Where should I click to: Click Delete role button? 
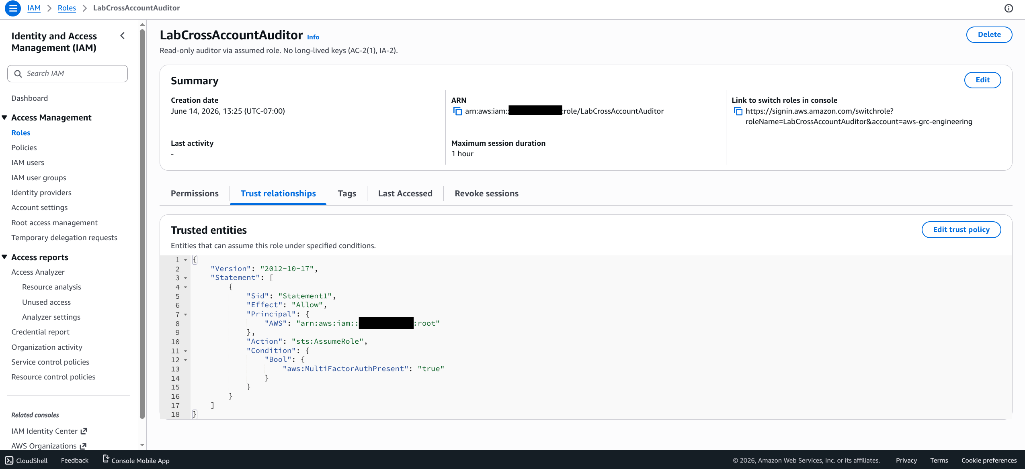(989, 35)
